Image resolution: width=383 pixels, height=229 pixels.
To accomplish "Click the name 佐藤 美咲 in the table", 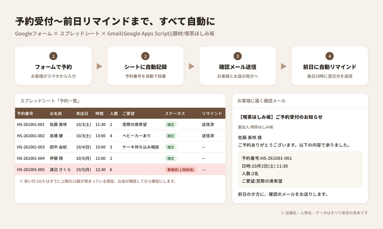I will click(58, 124).
